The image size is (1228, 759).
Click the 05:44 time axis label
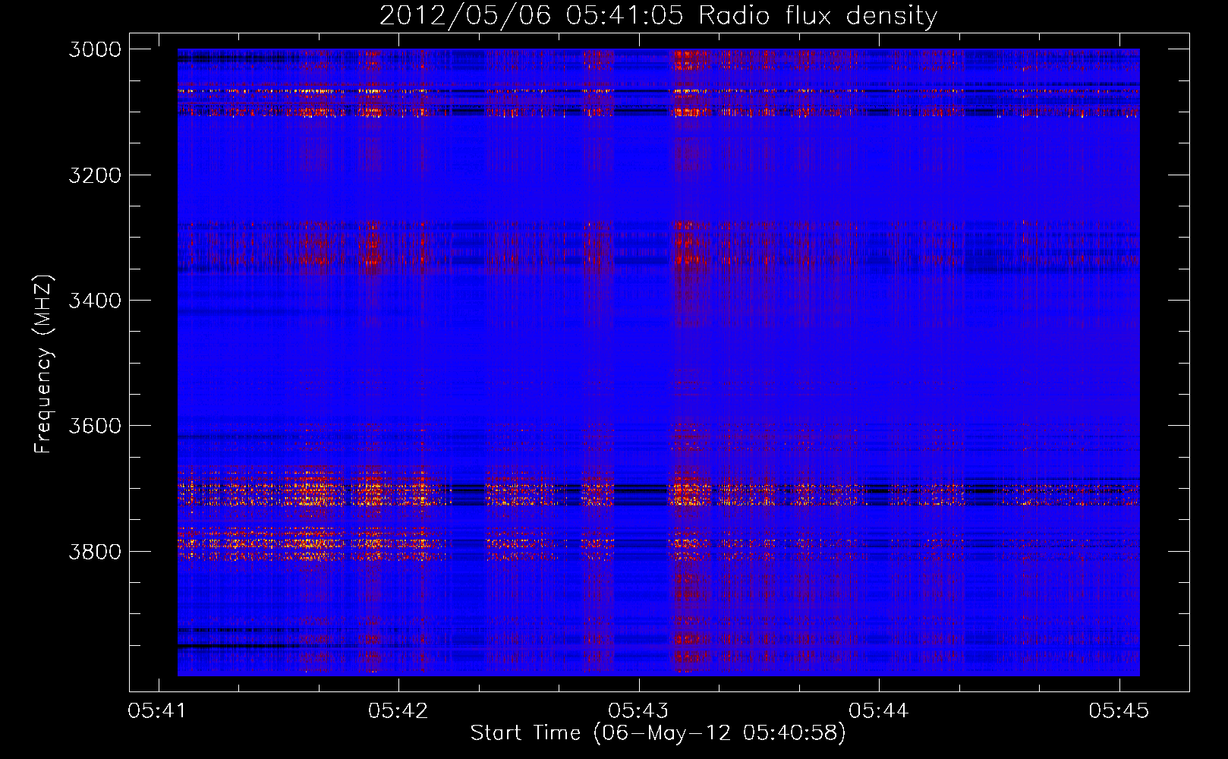tap(878, 710)
